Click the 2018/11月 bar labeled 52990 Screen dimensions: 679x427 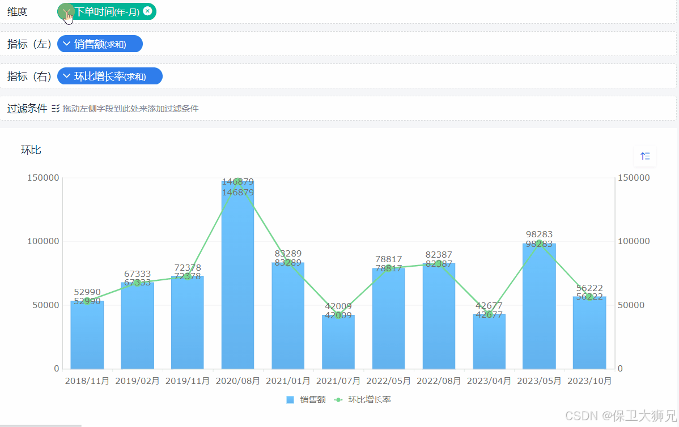(x=87, y=335)
